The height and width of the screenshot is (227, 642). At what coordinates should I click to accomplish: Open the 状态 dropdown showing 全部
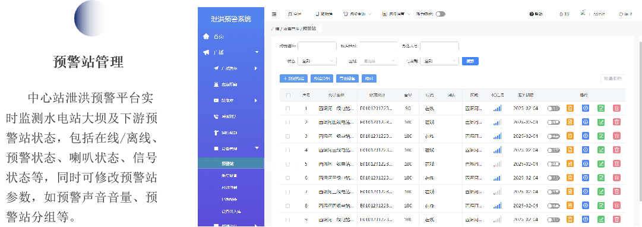(x=317, y=61)
